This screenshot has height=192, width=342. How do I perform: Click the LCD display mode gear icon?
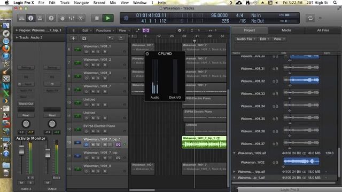126,18
